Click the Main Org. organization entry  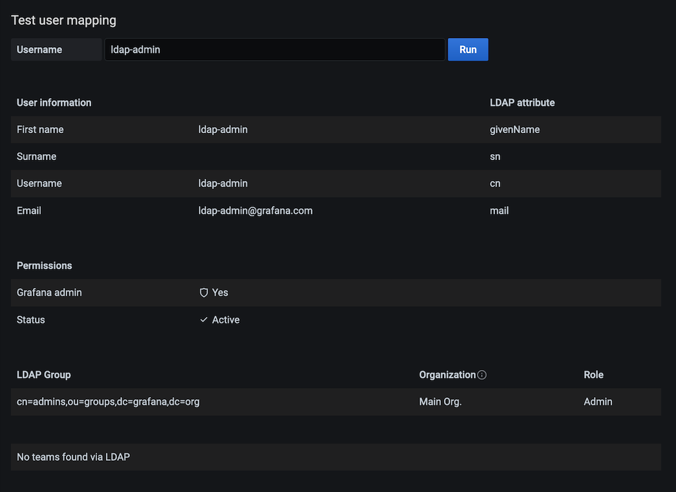(x=441, y=402)
